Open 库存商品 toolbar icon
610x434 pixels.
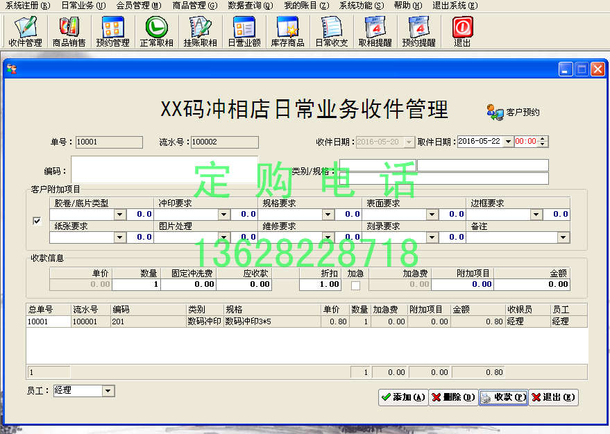[x=287, y=31]
